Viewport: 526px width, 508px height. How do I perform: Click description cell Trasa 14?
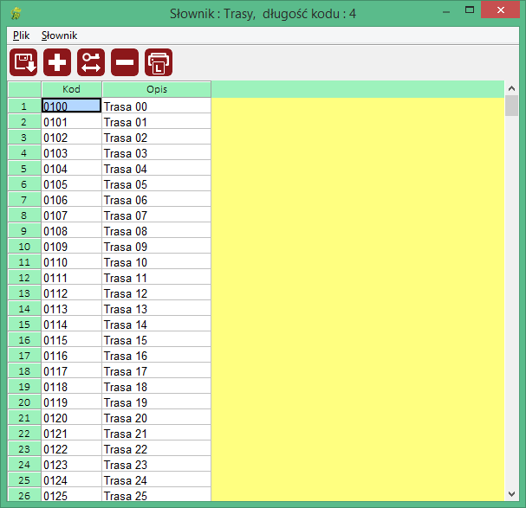pyautogui.click(x=157, y=325)
